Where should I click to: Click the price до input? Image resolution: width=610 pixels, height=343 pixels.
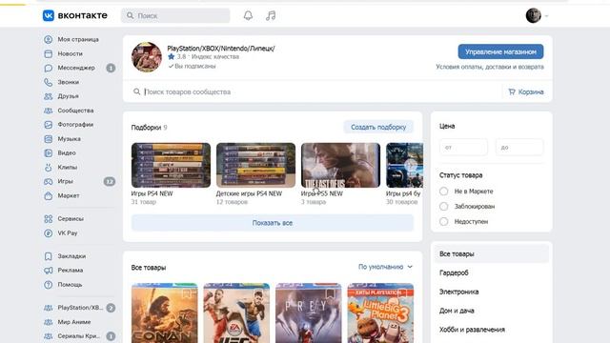click(x=519, y=148)
